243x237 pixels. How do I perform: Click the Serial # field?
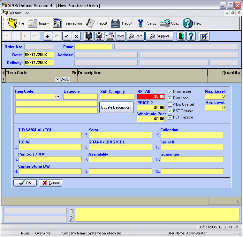tap(192, 147)
